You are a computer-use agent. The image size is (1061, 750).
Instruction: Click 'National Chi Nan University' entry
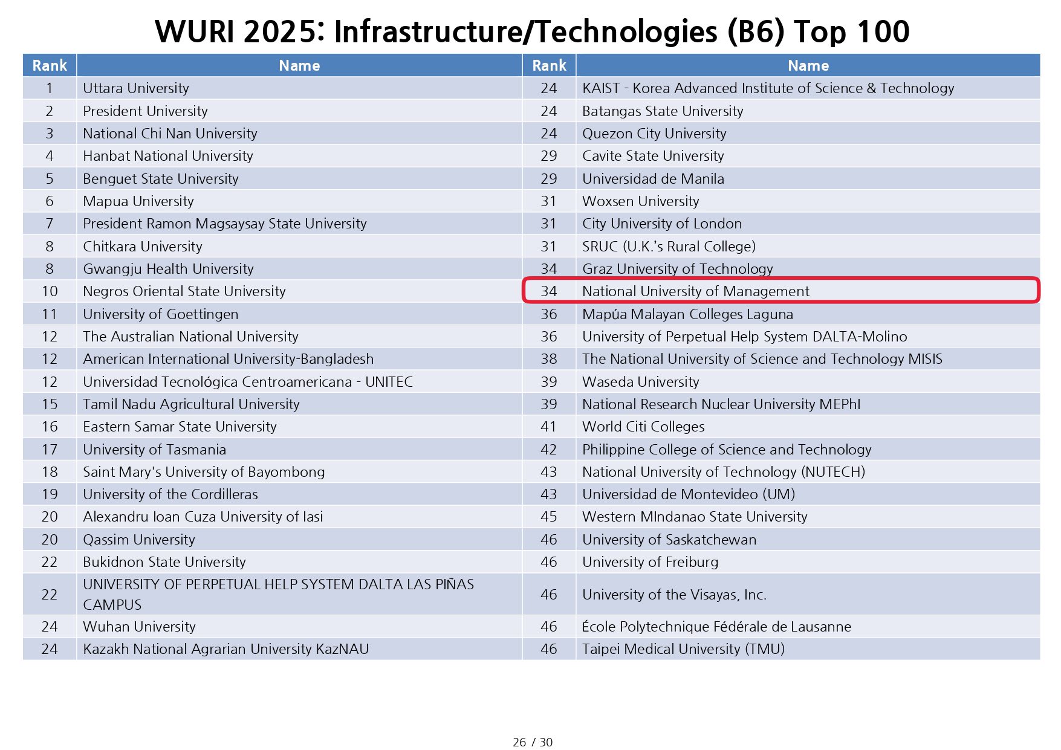coord(170,134)
